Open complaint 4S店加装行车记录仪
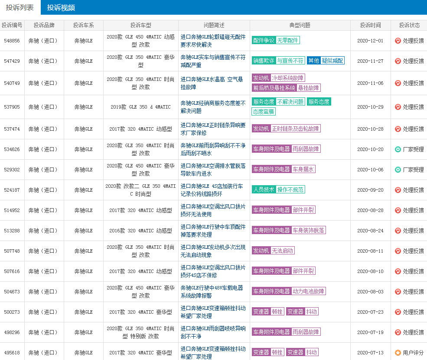The image size is (427, 360). [x=212, y=190]
